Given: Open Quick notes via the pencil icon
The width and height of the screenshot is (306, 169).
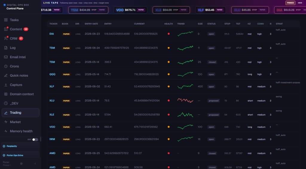Looking at the screenshot, I should [6, 75].
